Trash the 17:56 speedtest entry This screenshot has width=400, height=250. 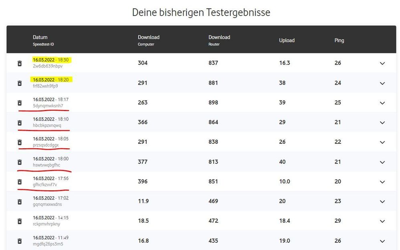[x=19, y=182]
